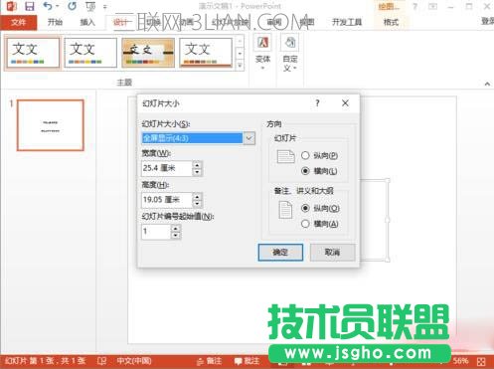494x369 pixels.
Task: Click the ribbon Help question mark
Action: [x=414, y=6]
